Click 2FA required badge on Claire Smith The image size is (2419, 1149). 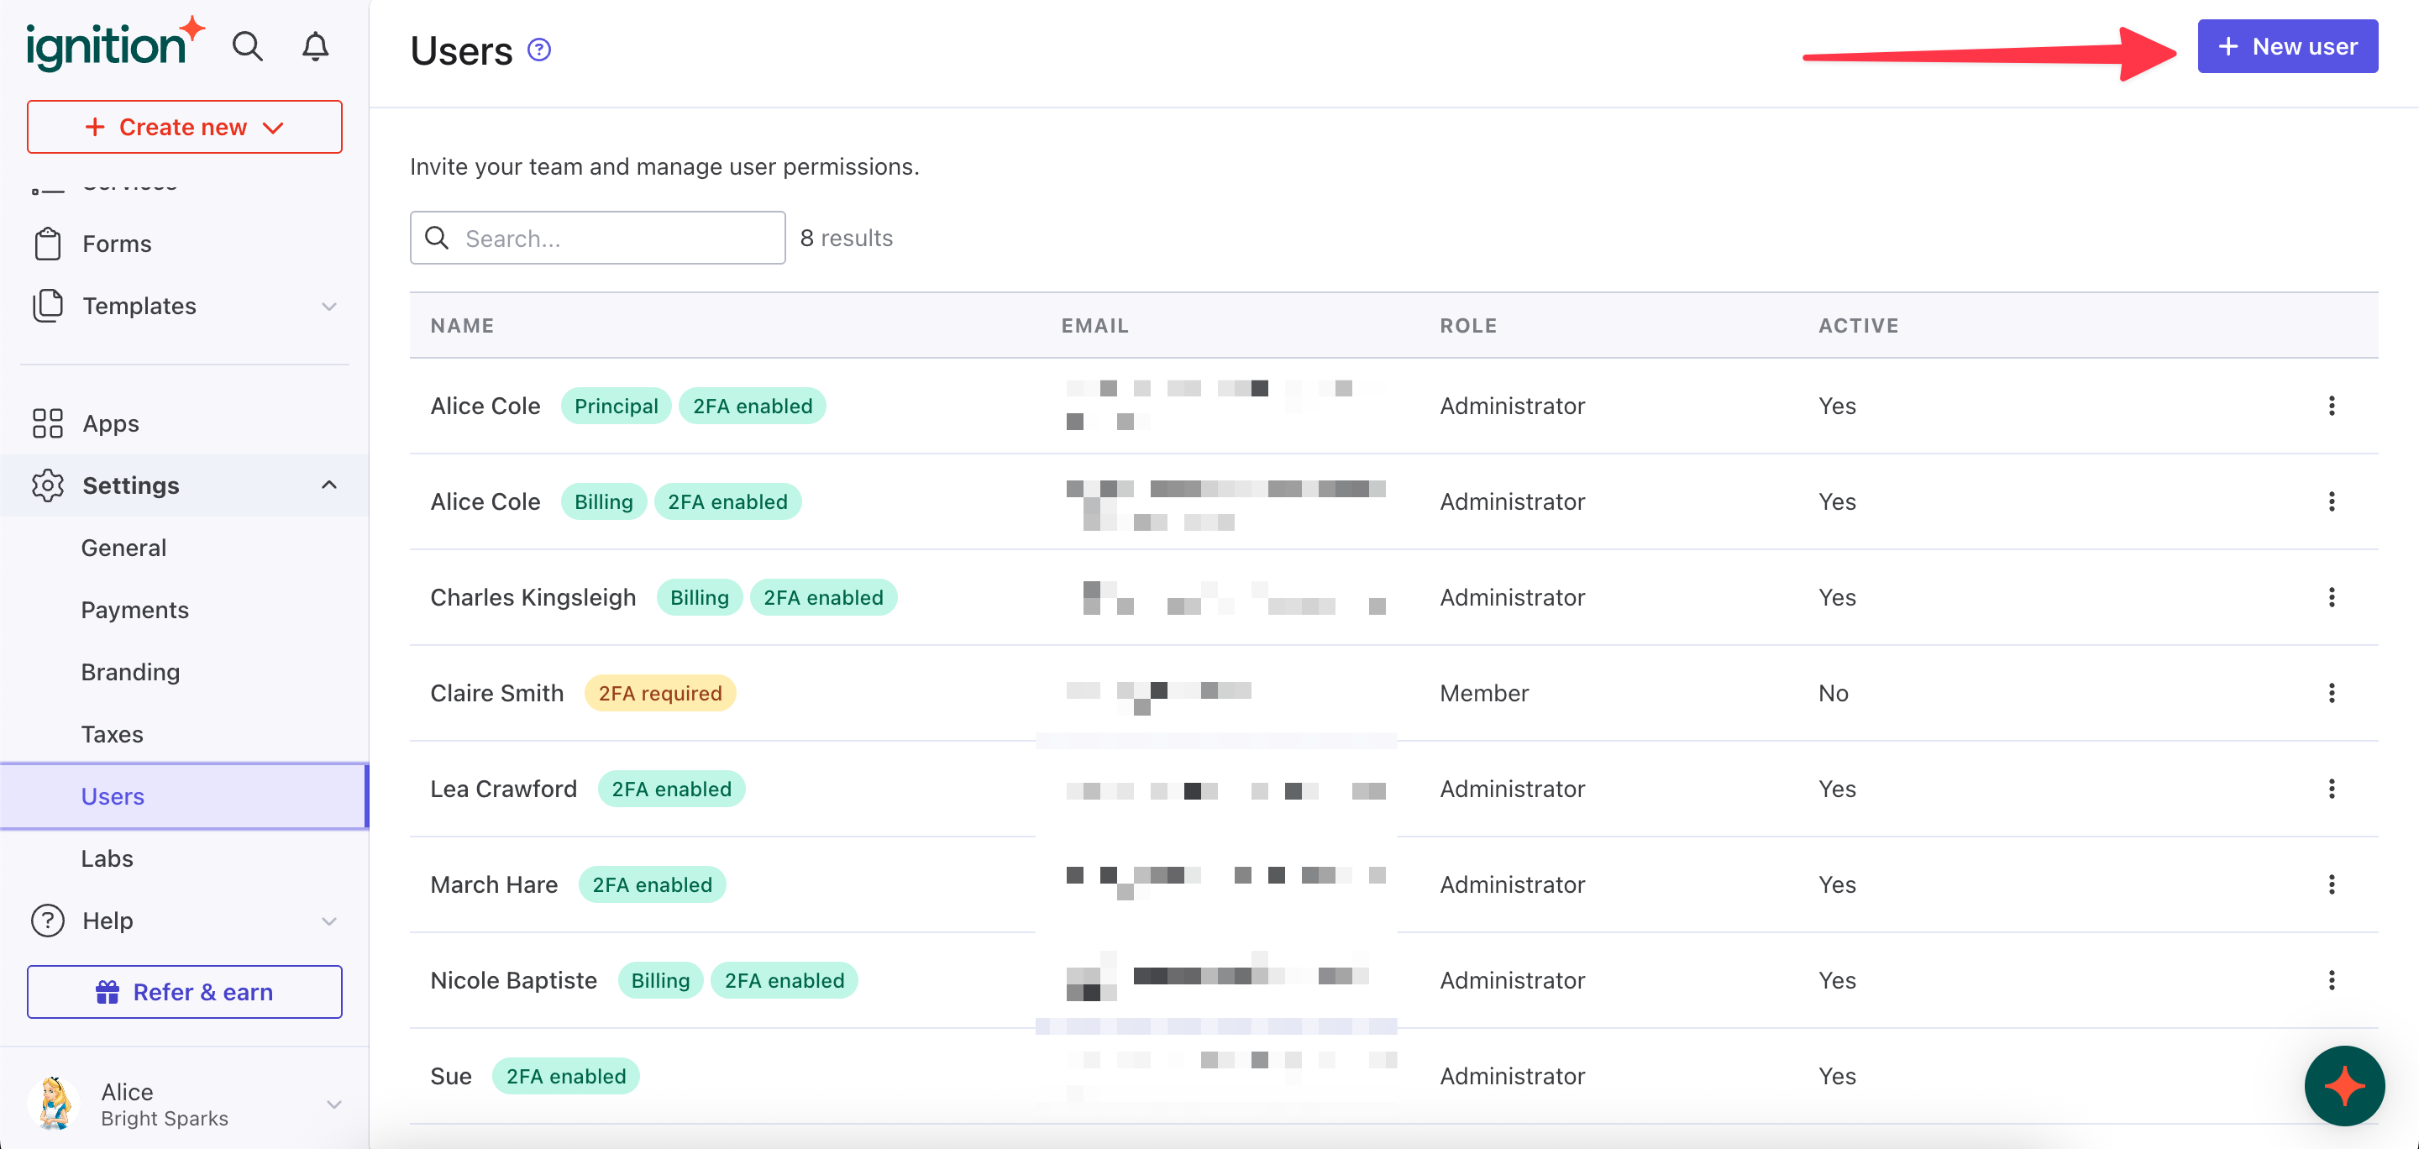[x=660, y=693]
